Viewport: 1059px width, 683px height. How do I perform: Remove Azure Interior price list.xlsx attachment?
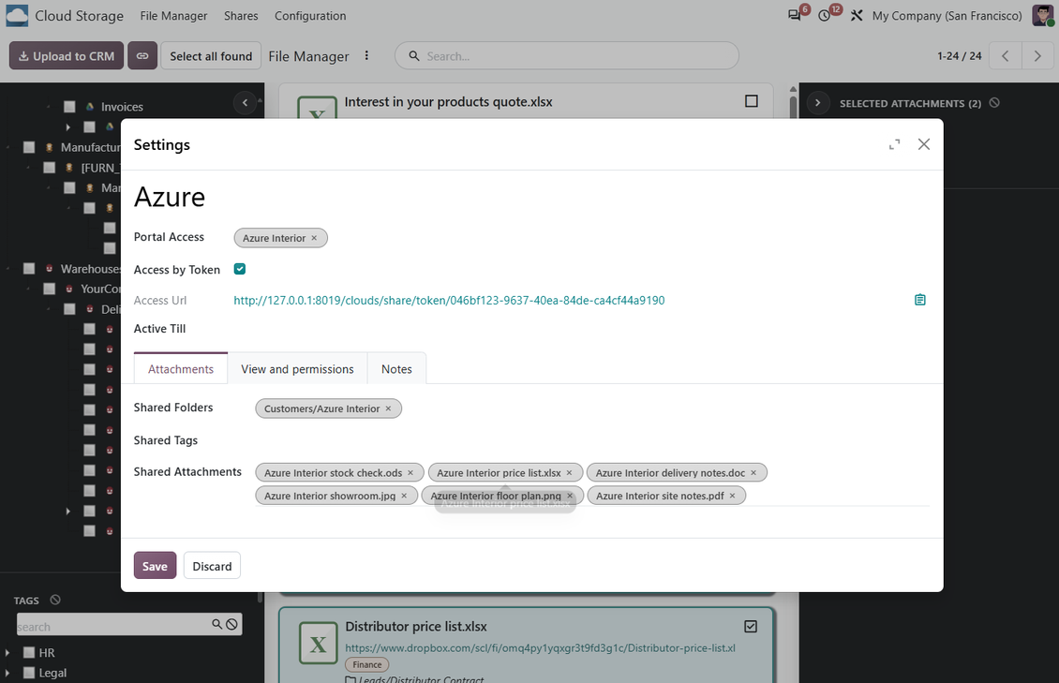[x=569, y=472]
